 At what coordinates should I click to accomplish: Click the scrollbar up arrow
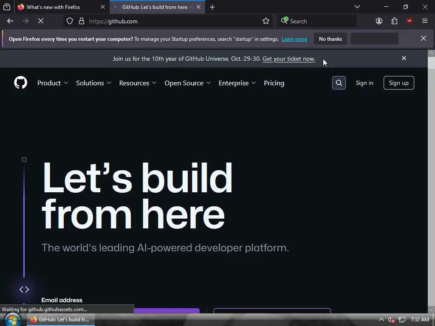[431, 53]
